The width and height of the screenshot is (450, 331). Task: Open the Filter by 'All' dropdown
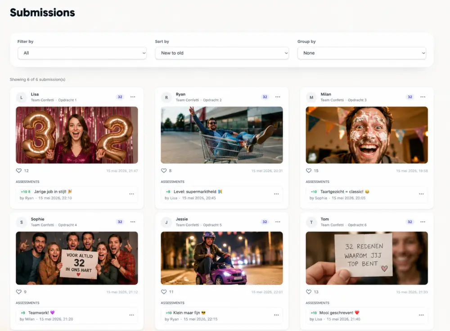82,53
